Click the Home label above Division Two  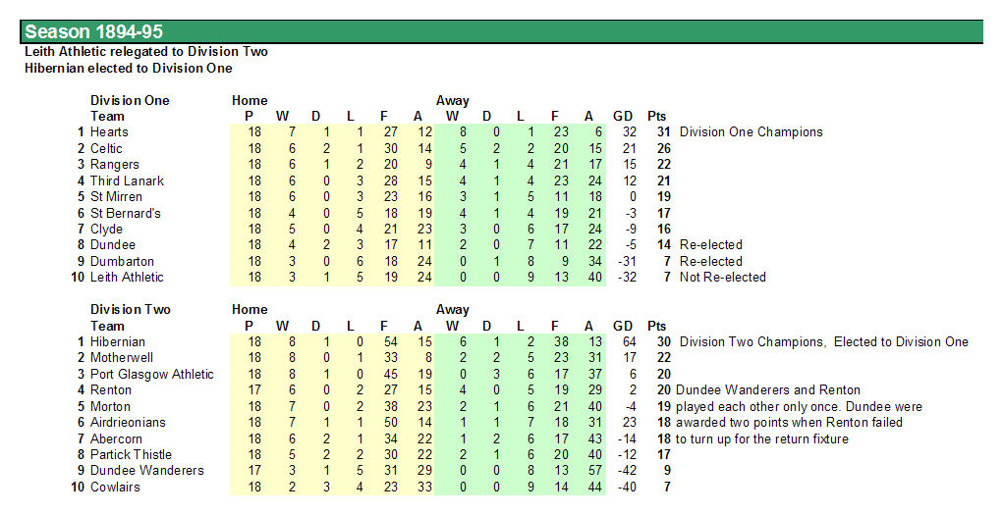coord(250,309)
